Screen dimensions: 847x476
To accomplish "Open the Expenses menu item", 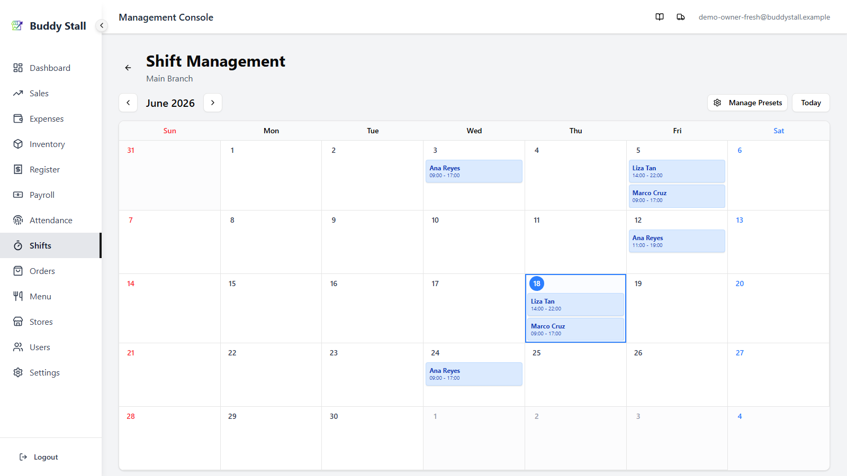I will click(51, 118).
